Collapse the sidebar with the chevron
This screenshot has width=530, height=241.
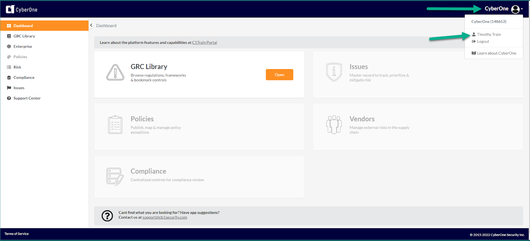[x=91, y=25]
